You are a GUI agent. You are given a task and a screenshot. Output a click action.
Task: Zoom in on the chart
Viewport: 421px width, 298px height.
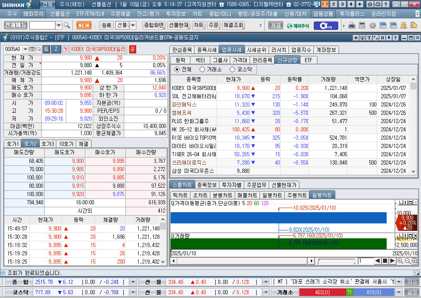coord(400,261)
